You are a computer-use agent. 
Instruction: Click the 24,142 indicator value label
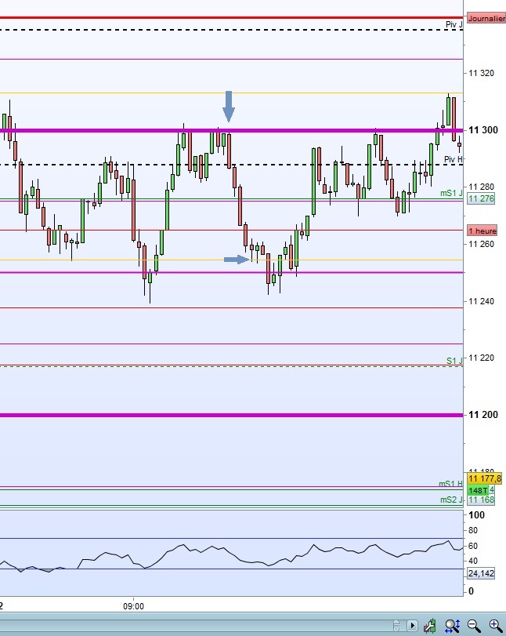(x=481, y=573)
